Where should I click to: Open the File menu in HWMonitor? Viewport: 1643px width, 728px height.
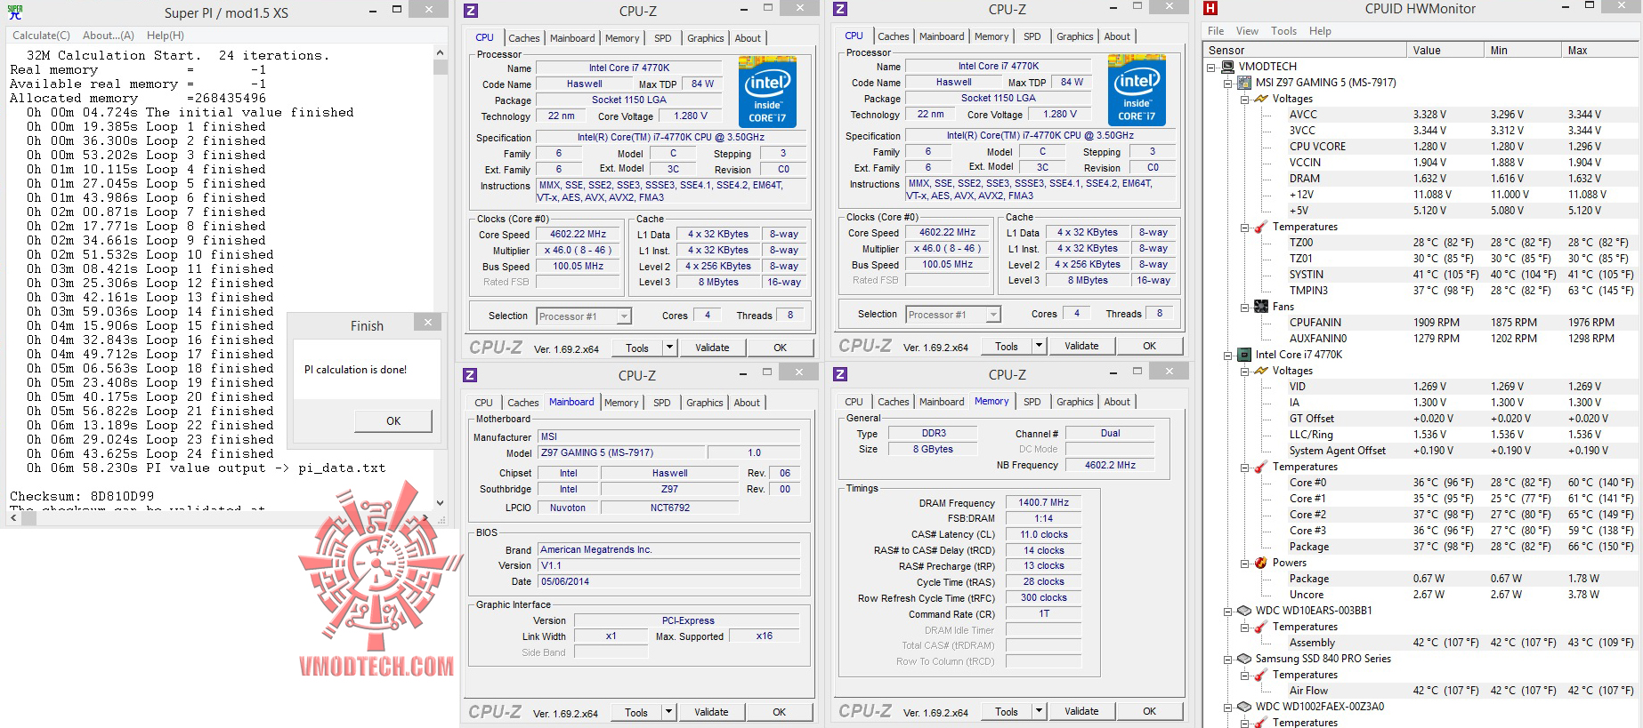(x=1216, y=31)
